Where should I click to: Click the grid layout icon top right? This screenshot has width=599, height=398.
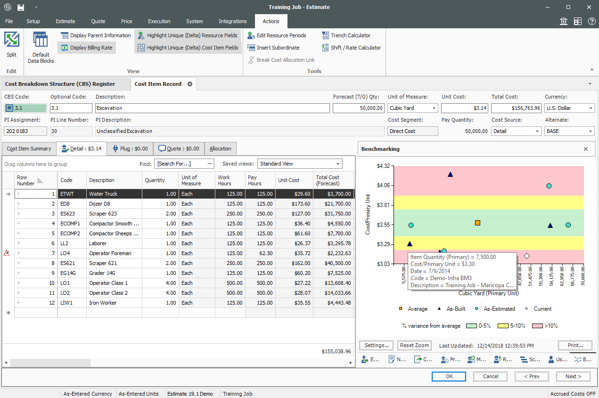578,21
